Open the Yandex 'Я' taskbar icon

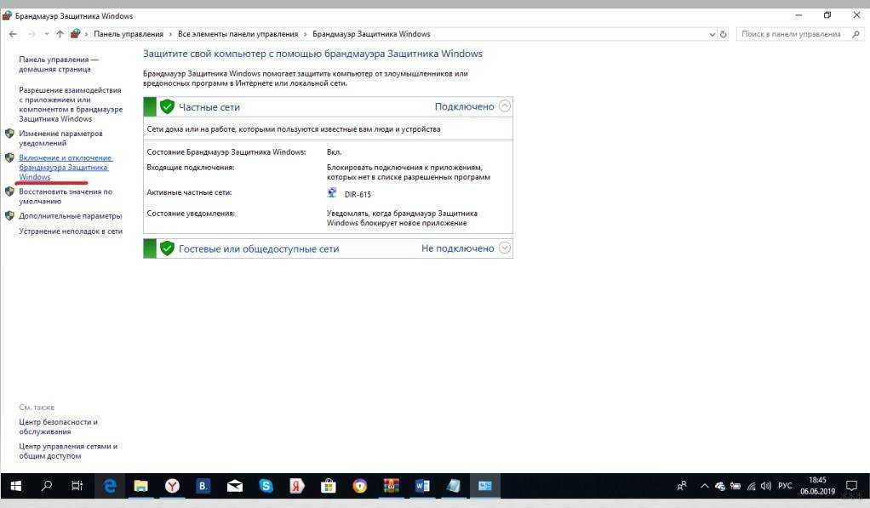tap(297, 487)
